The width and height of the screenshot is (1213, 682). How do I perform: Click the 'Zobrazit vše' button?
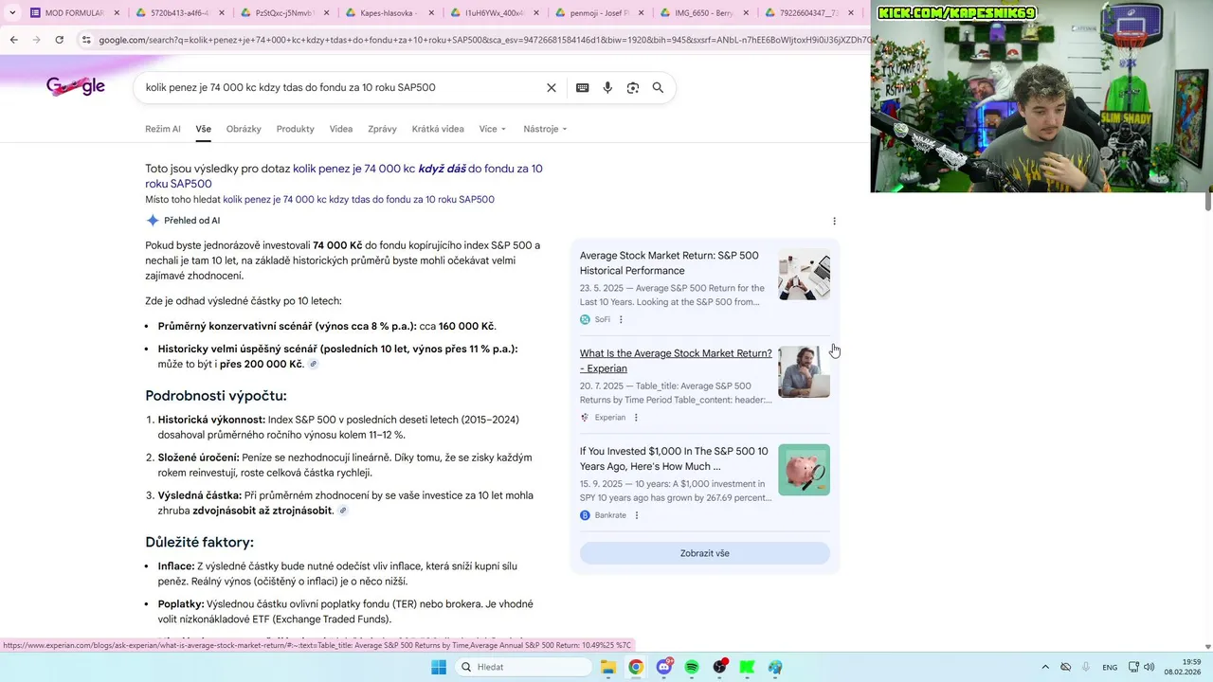click(x=705, y=553)
